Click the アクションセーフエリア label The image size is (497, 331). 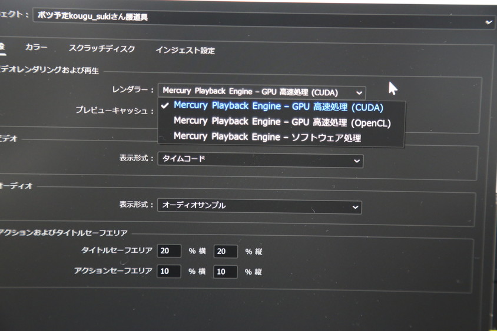(x=113, y=270)
